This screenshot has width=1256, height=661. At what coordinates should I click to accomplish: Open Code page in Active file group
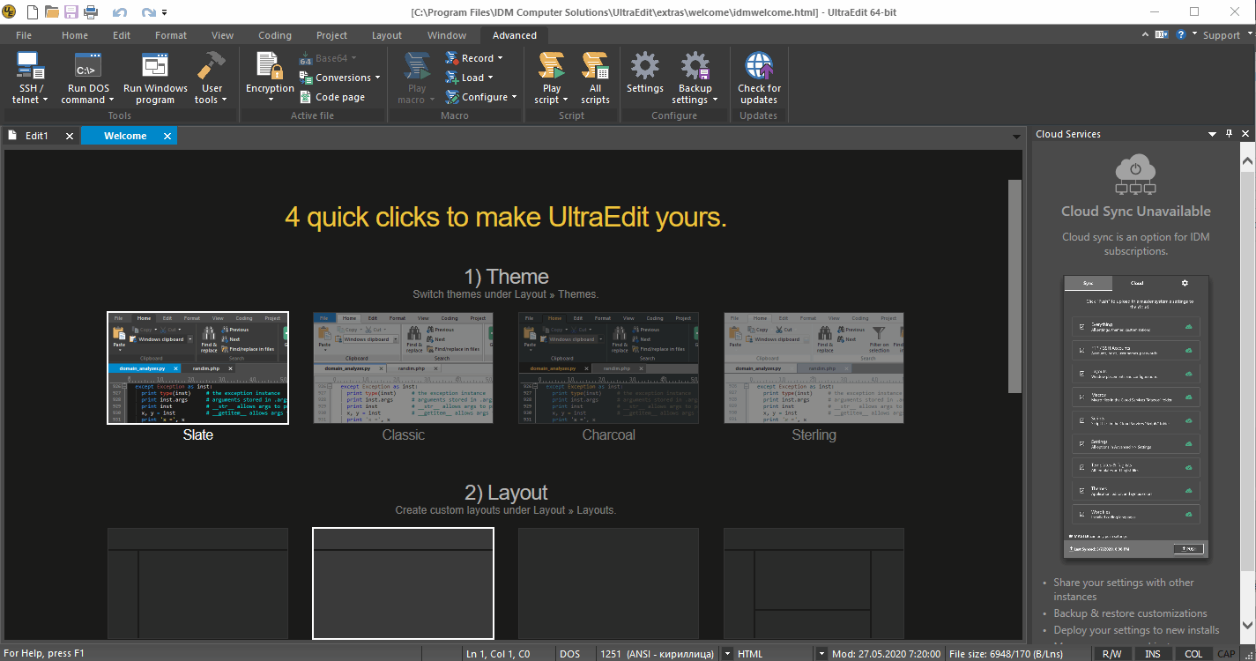332,97
